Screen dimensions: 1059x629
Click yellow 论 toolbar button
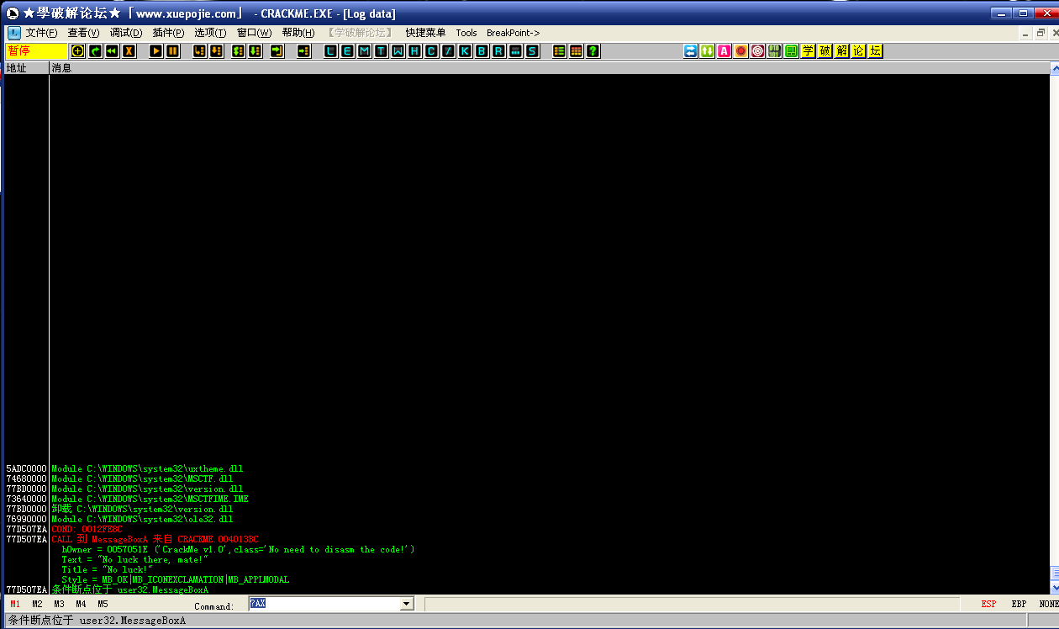[x=858, y=51]
